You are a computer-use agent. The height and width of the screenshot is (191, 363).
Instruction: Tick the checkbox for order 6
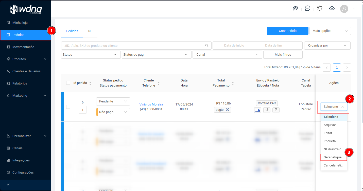coord(68,107)
